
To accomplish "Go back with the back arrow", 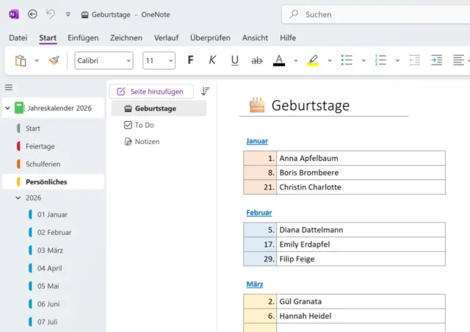I will point(32,14).
